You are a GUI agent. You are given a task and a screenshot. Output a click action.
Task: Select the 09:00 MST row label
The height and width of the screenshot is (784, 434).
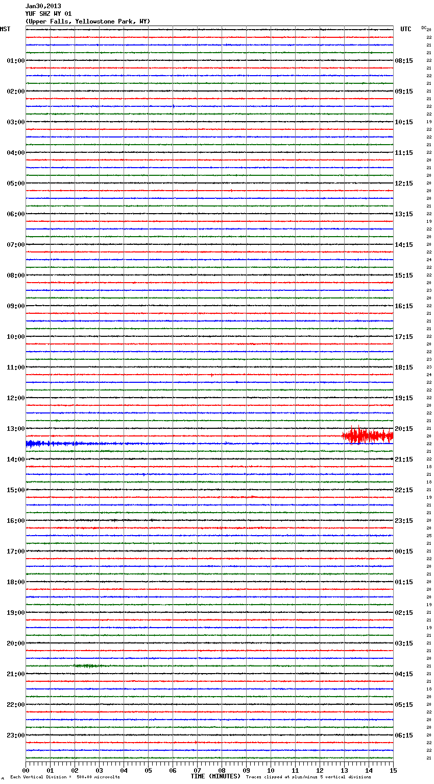tap(16, 306)
